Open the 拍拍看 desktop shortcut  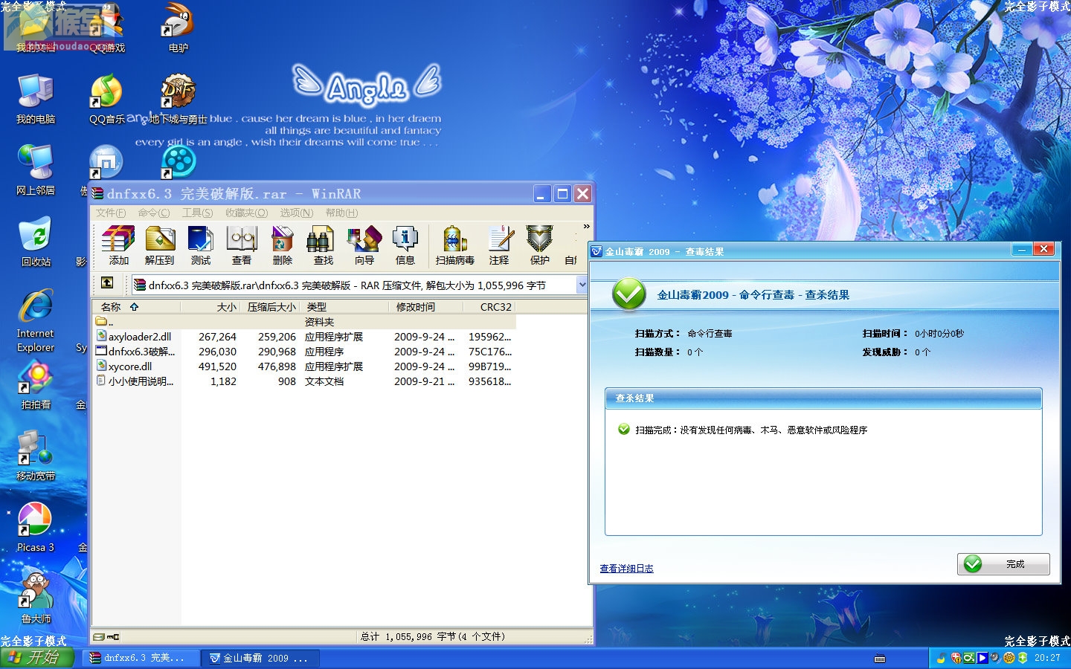coord(35,386)
